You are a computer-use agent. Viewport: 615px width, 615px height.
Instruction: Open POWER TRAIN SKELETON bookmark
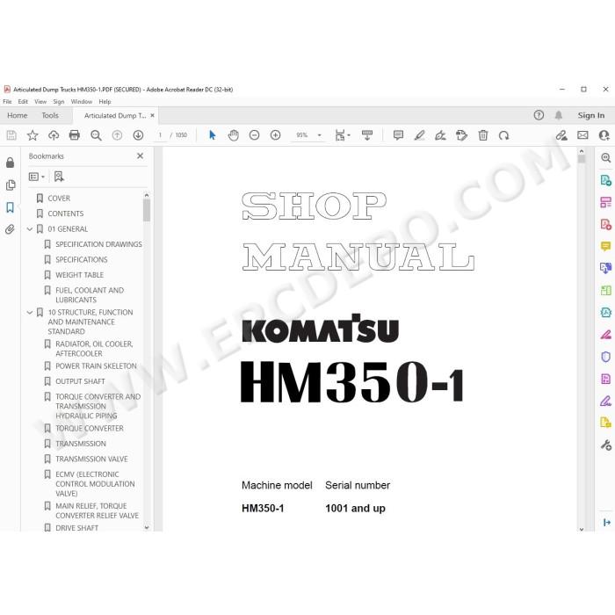[96, 366]
